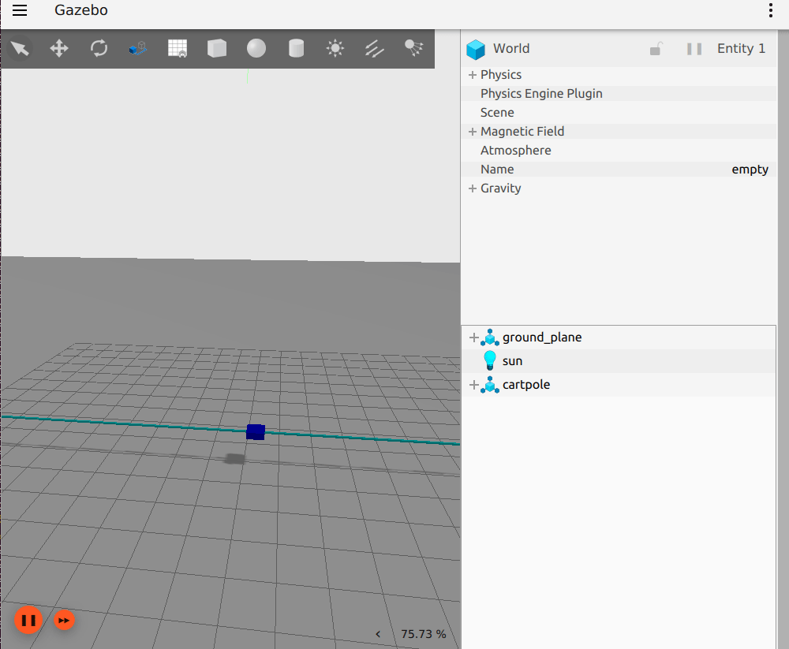789x649 pixels.
Task: Select the arrow selection tool
Action: pyautogui.click(x=21, y=48)
